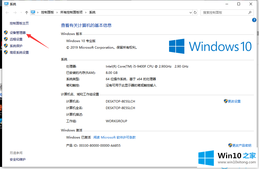Click Windows 已激活 status text
259x169 pixels.
click(x=78, y=137)
